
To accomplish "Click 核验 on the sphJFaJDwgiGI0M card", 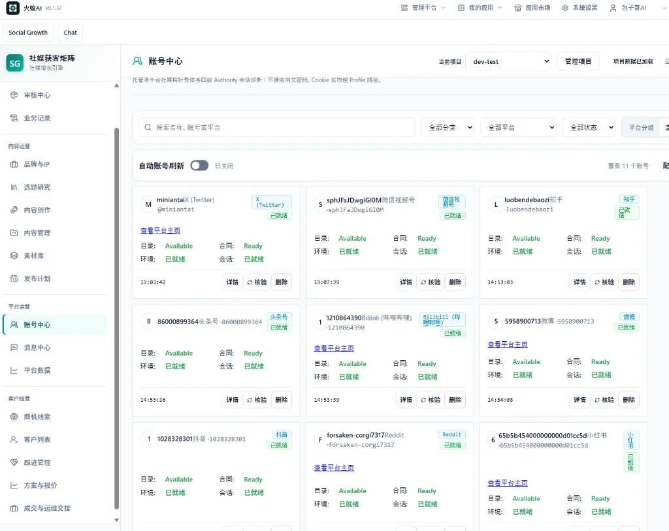I will click(431, 282).
